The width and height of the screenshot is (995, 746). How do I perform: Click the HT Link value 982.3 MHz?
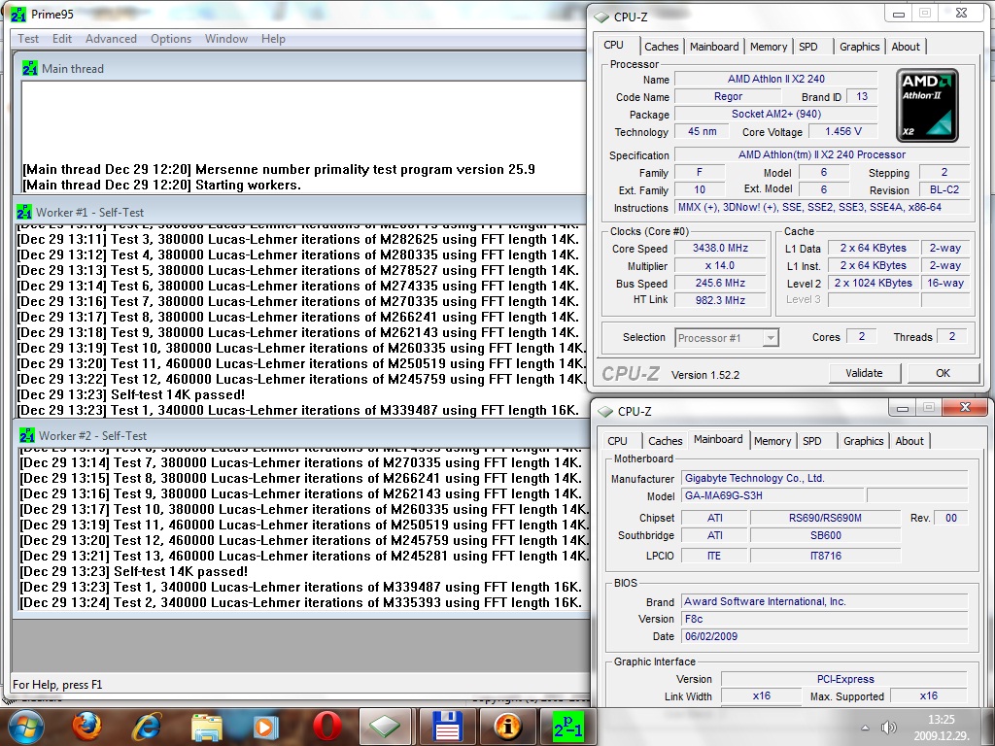720,300
